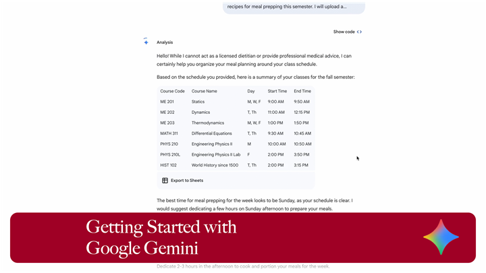
Task: Select the World History since 1500 cell
Action: (215, 165)
